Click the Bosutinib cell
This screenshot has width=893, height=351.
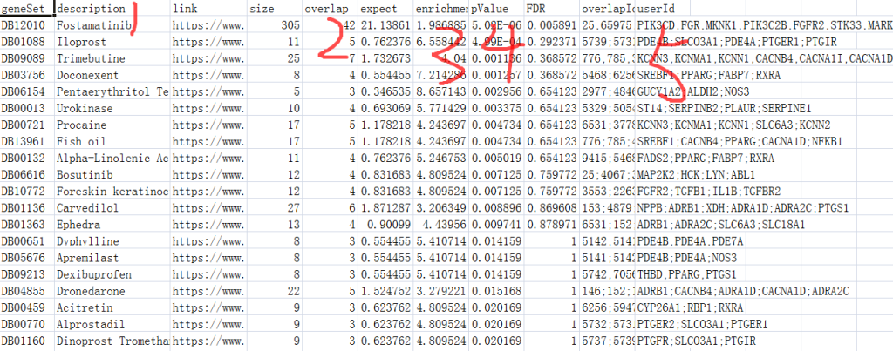pos(112,175)
